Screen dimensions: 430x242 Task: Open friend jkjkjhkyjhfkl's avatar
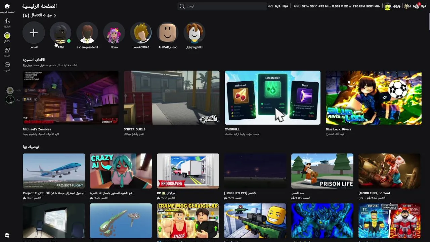(195, 33)
